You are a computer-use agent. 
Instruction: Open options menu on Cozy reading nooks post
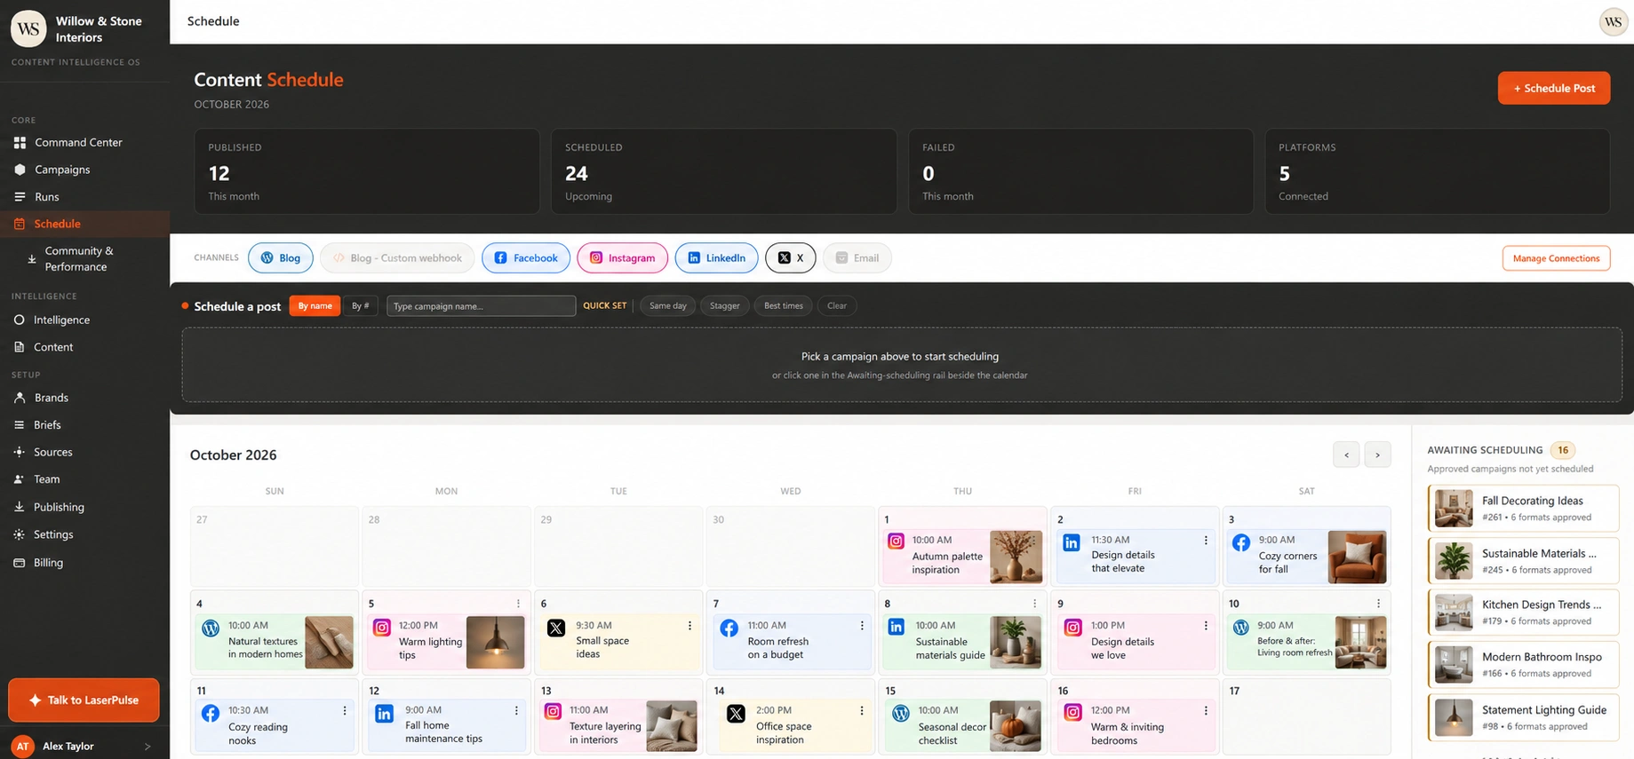coord(345,711)
